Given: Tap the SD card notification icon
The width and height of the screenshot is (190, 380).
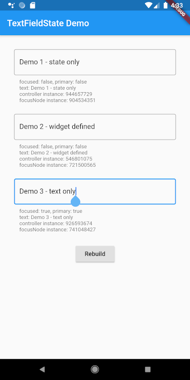Looking at the screenshot, I should pos(32,5).
